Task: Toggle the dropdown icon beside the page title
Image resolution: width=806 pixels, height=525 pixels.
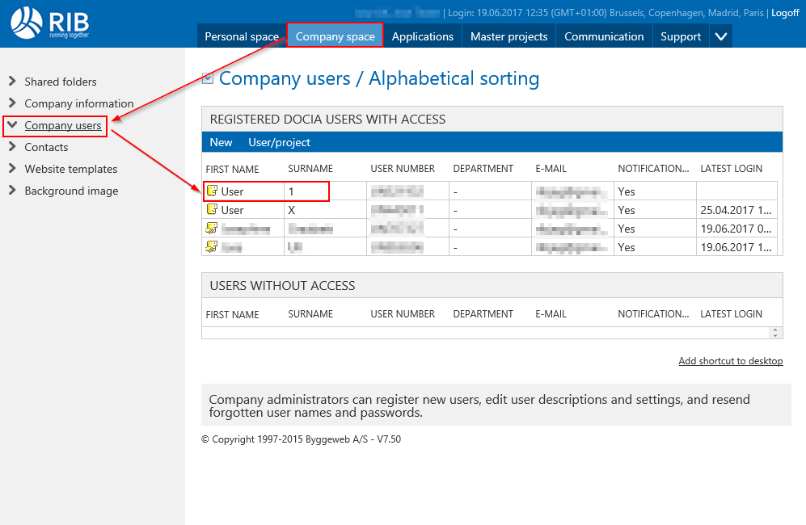Action: [208, 78]
